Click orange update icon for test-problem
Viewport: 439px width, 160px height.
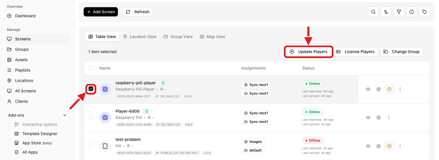389,146
